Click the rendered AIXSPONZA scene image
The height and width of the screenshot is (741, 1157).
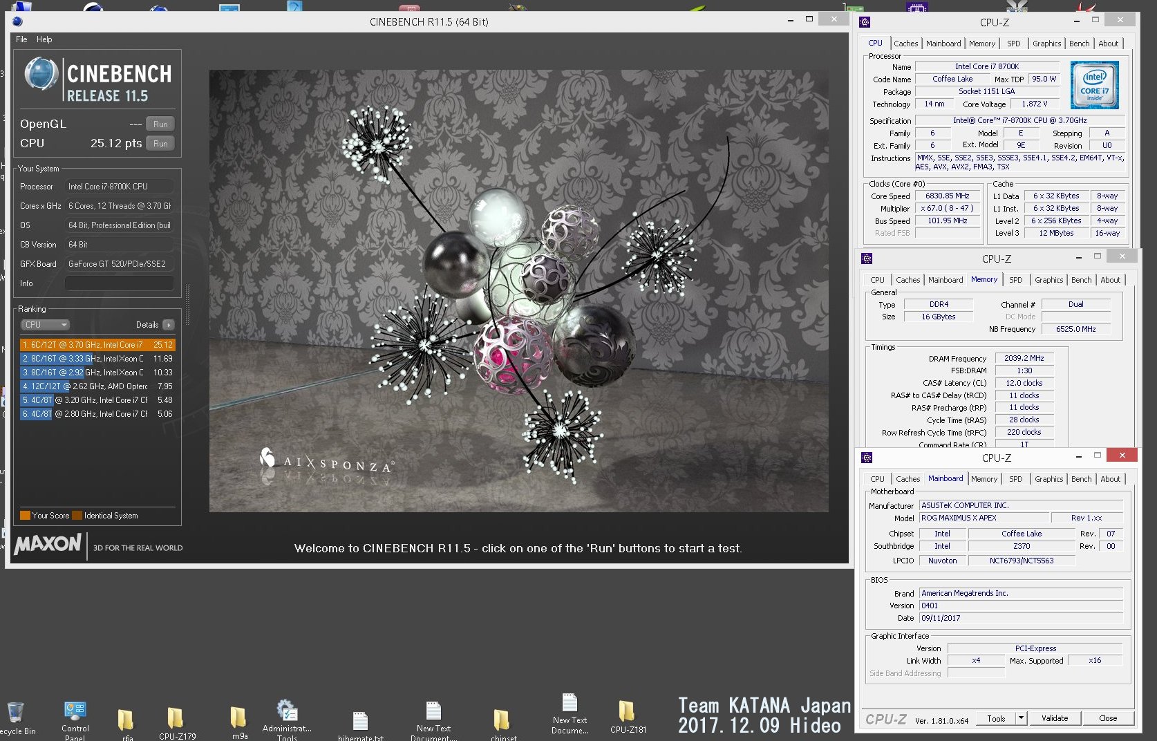[x=518, y=290]
